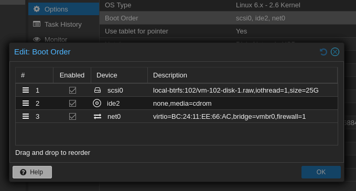Uncheck the Enabled checkbox for net0
This screenshot has width=356, height=191.
[x=72, y=117]
